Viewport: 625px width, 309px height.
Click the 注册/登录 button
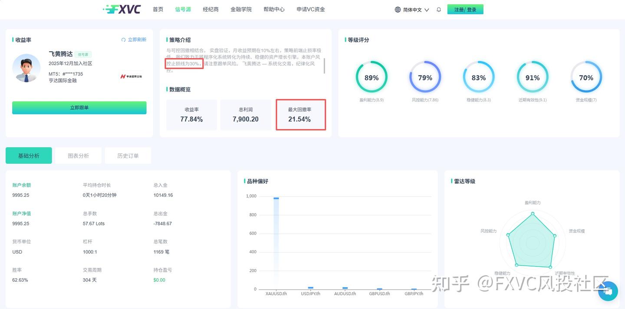pyautogui.click(x=465, y=9)
